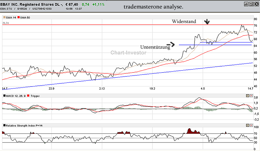This screenshot has height=152, width=260.
Task: Open the bar chart icon in header
Action: point(246,4)
